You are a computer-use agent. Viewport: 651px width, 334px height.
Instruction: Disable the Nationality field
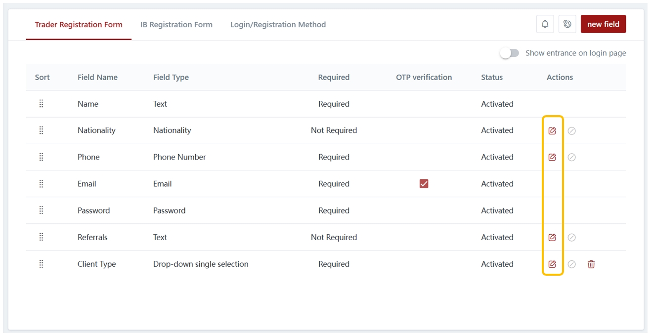point(572,131)
